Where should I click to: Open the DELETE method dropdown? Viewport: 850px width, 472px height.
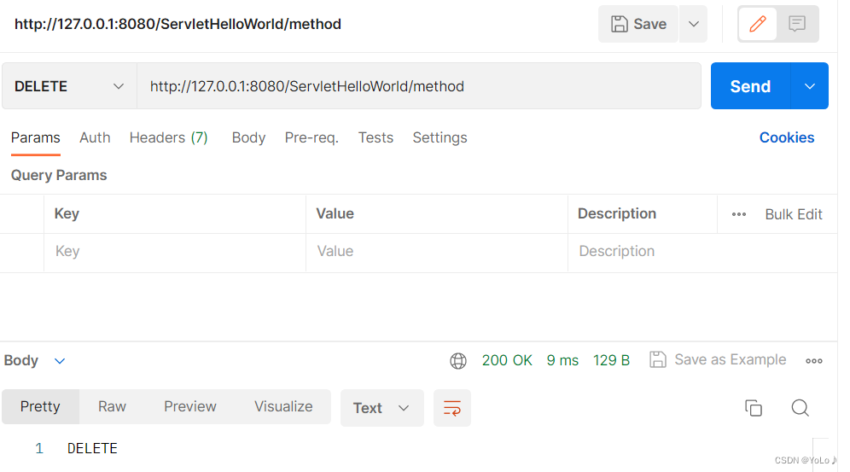tap(69, 86)
